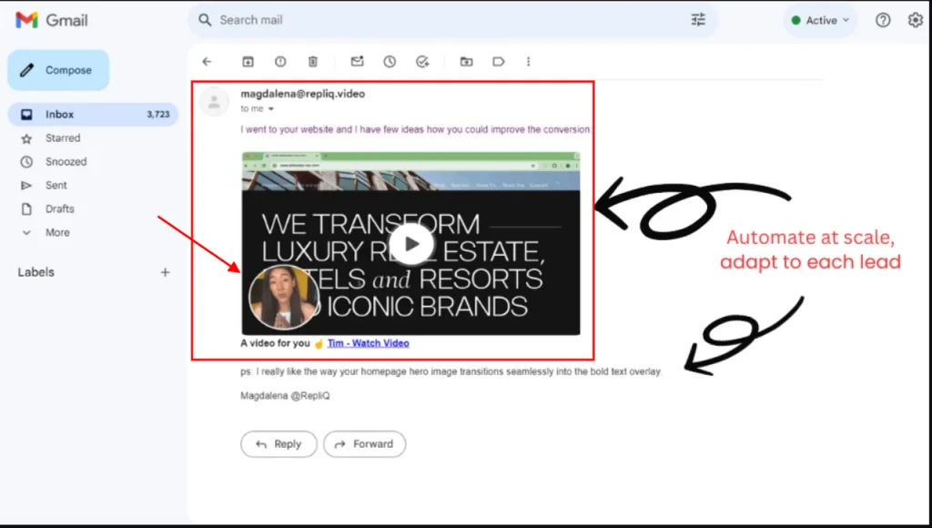Viewport: 932px width, 528px height.
Task: Open the Inbox folder
Action: click(60, 115)
